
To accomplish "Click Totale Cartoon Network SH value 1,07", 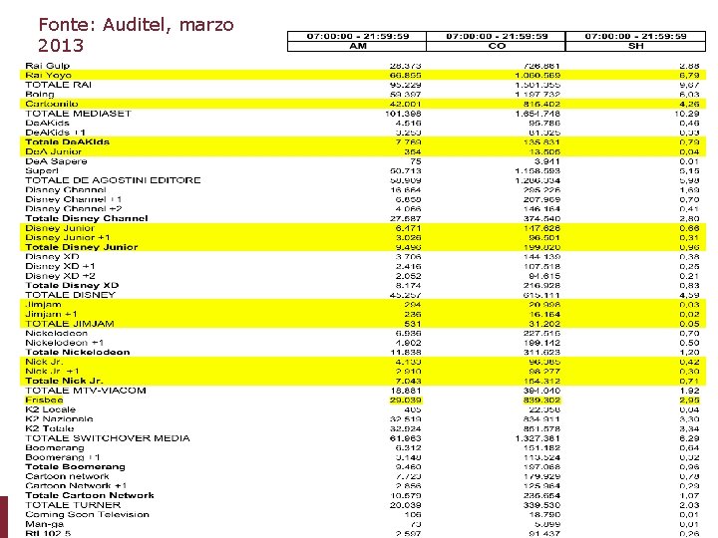I will point(690,495).
